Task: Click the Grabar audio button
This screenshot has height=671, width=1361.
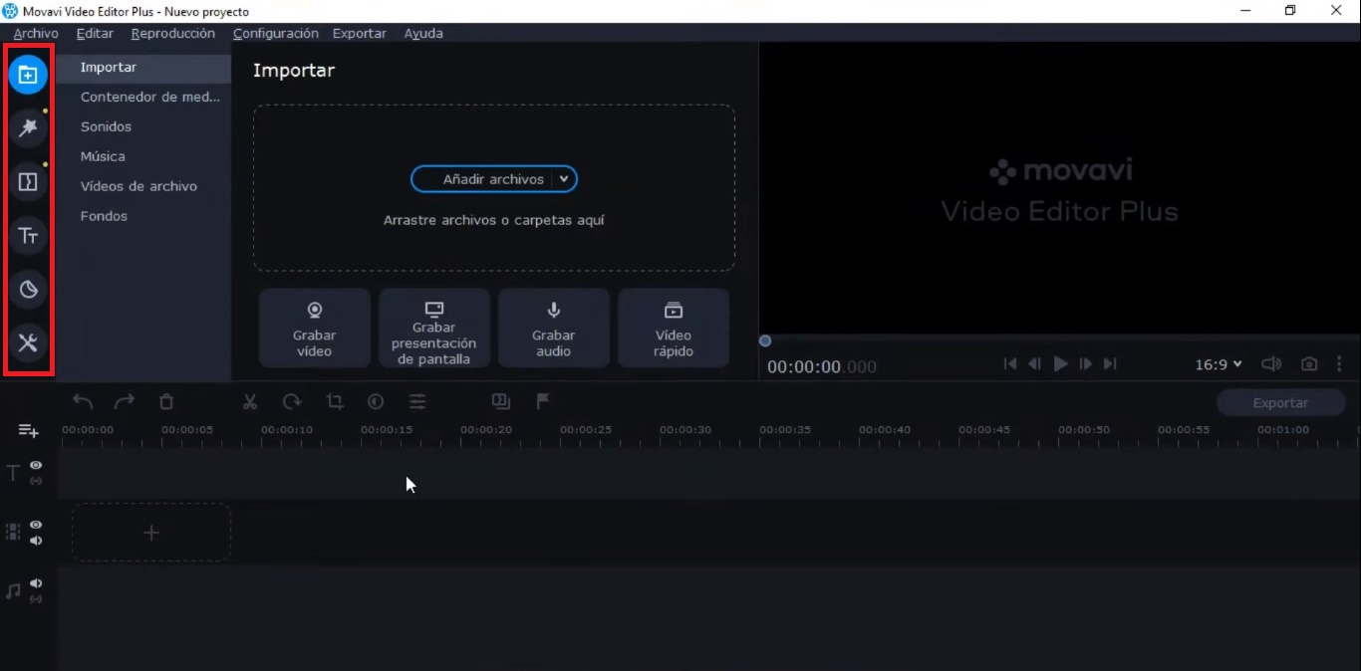Action: click(x=554, y=329)
